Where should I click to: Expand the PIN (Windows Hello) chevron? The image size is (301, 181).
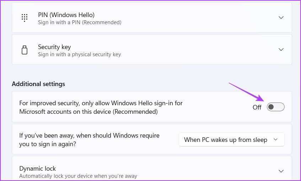(281, 17)
